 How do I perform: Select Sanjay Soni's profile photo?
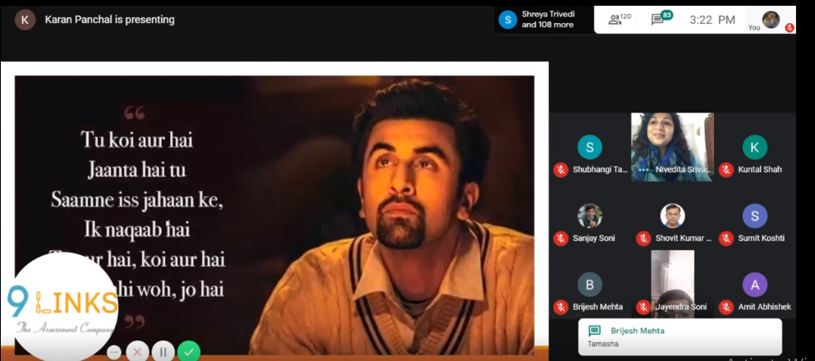(x=589, y=216)
